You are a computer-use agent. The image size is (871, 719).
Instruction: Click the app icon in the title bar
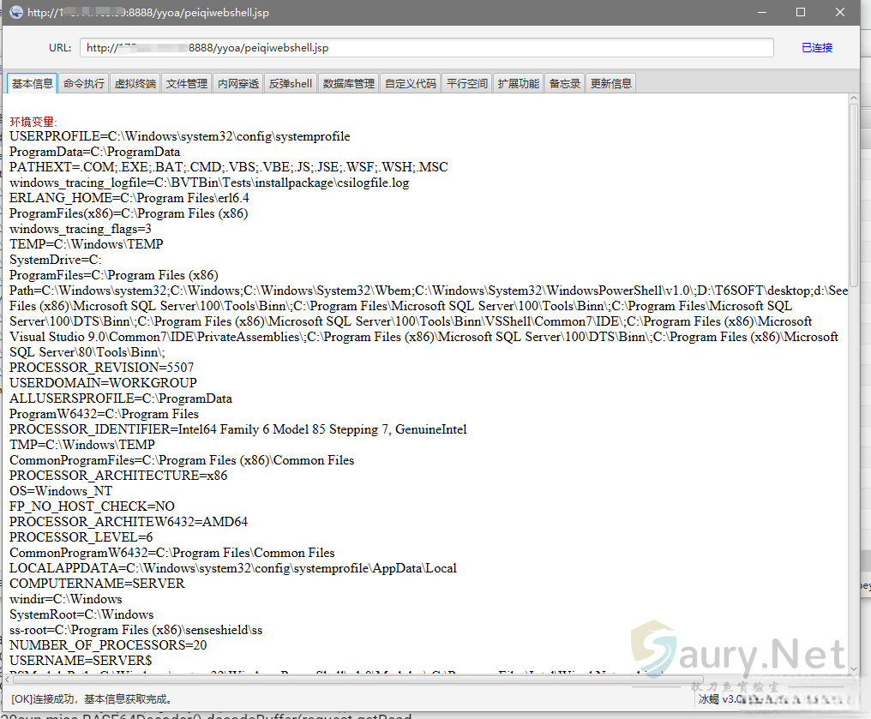[x=15, y=13]
